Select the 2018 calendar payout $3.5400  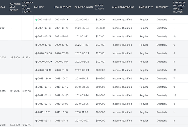pos(15,125)
